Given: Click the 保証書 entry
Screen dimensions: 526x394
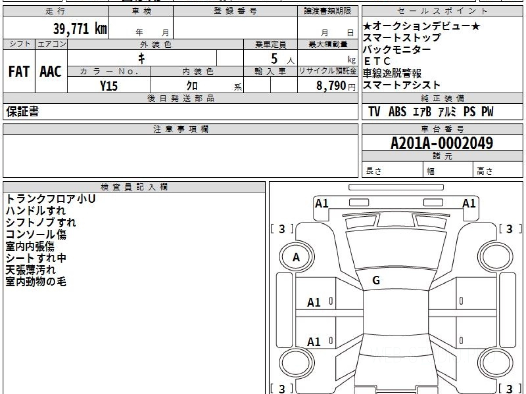Looking at the screenshot, I should click(22, 112).
